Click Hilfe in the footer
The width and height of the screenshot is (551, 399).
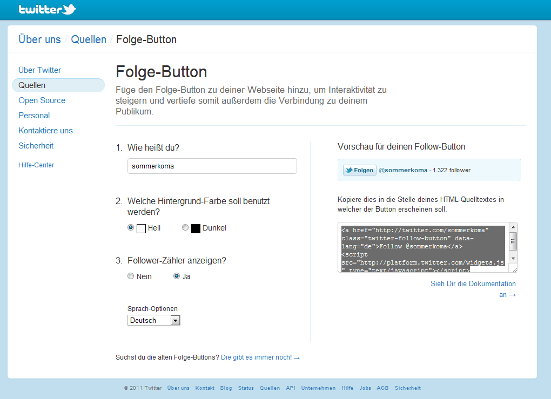347,388
